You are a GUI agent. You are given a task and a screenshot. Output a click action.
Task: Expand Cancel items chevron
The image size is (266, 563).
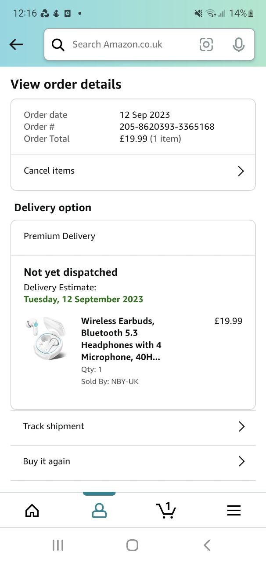[241, 171]
